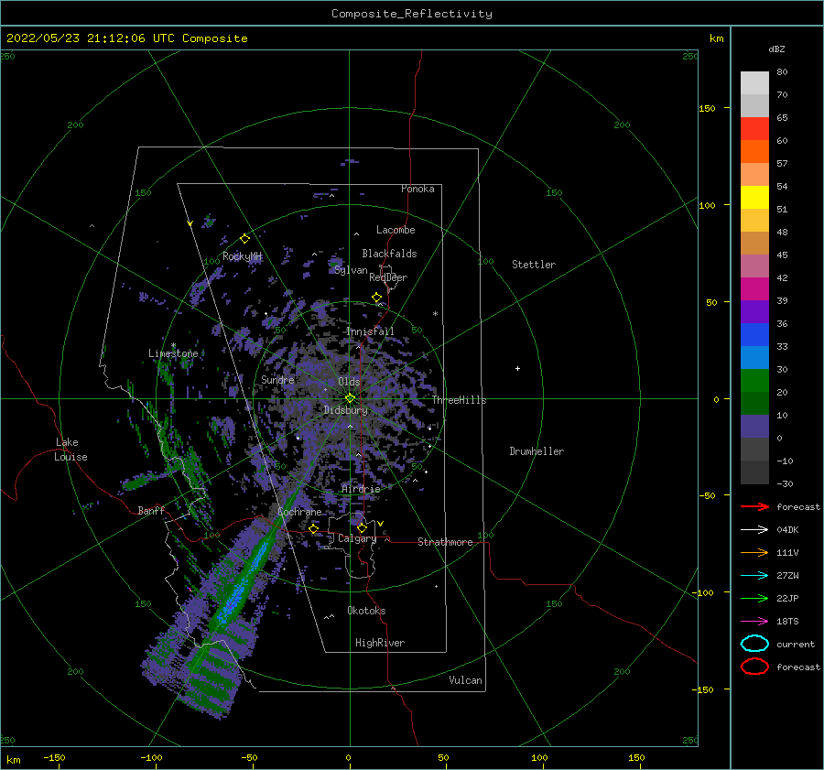Image resolution: width=824 pixels, height=770 pixels.
Task: Click the Sylvan label on the map
Action: tap(351, 270)
